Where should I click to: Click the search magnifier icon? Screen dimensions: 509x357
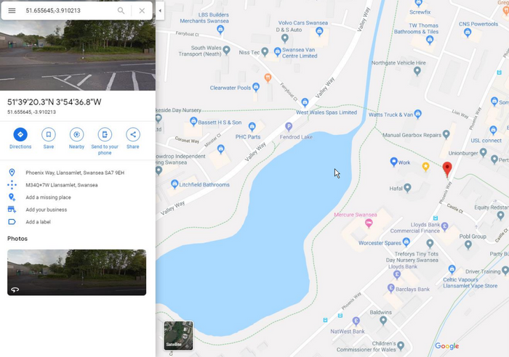(x=121, y=11)
